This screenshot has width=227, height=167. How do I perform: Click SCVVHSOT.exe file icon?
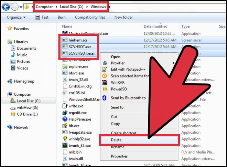(65, 53)
